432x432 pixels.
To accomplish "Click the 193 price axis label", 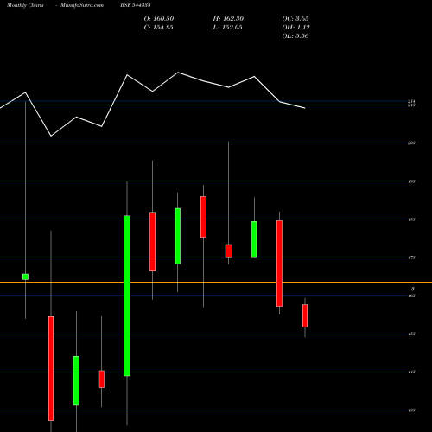I will (x=411, y=181).
